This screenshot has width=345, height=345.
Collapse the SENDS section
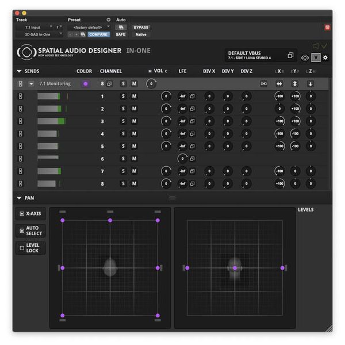point(19,71)
